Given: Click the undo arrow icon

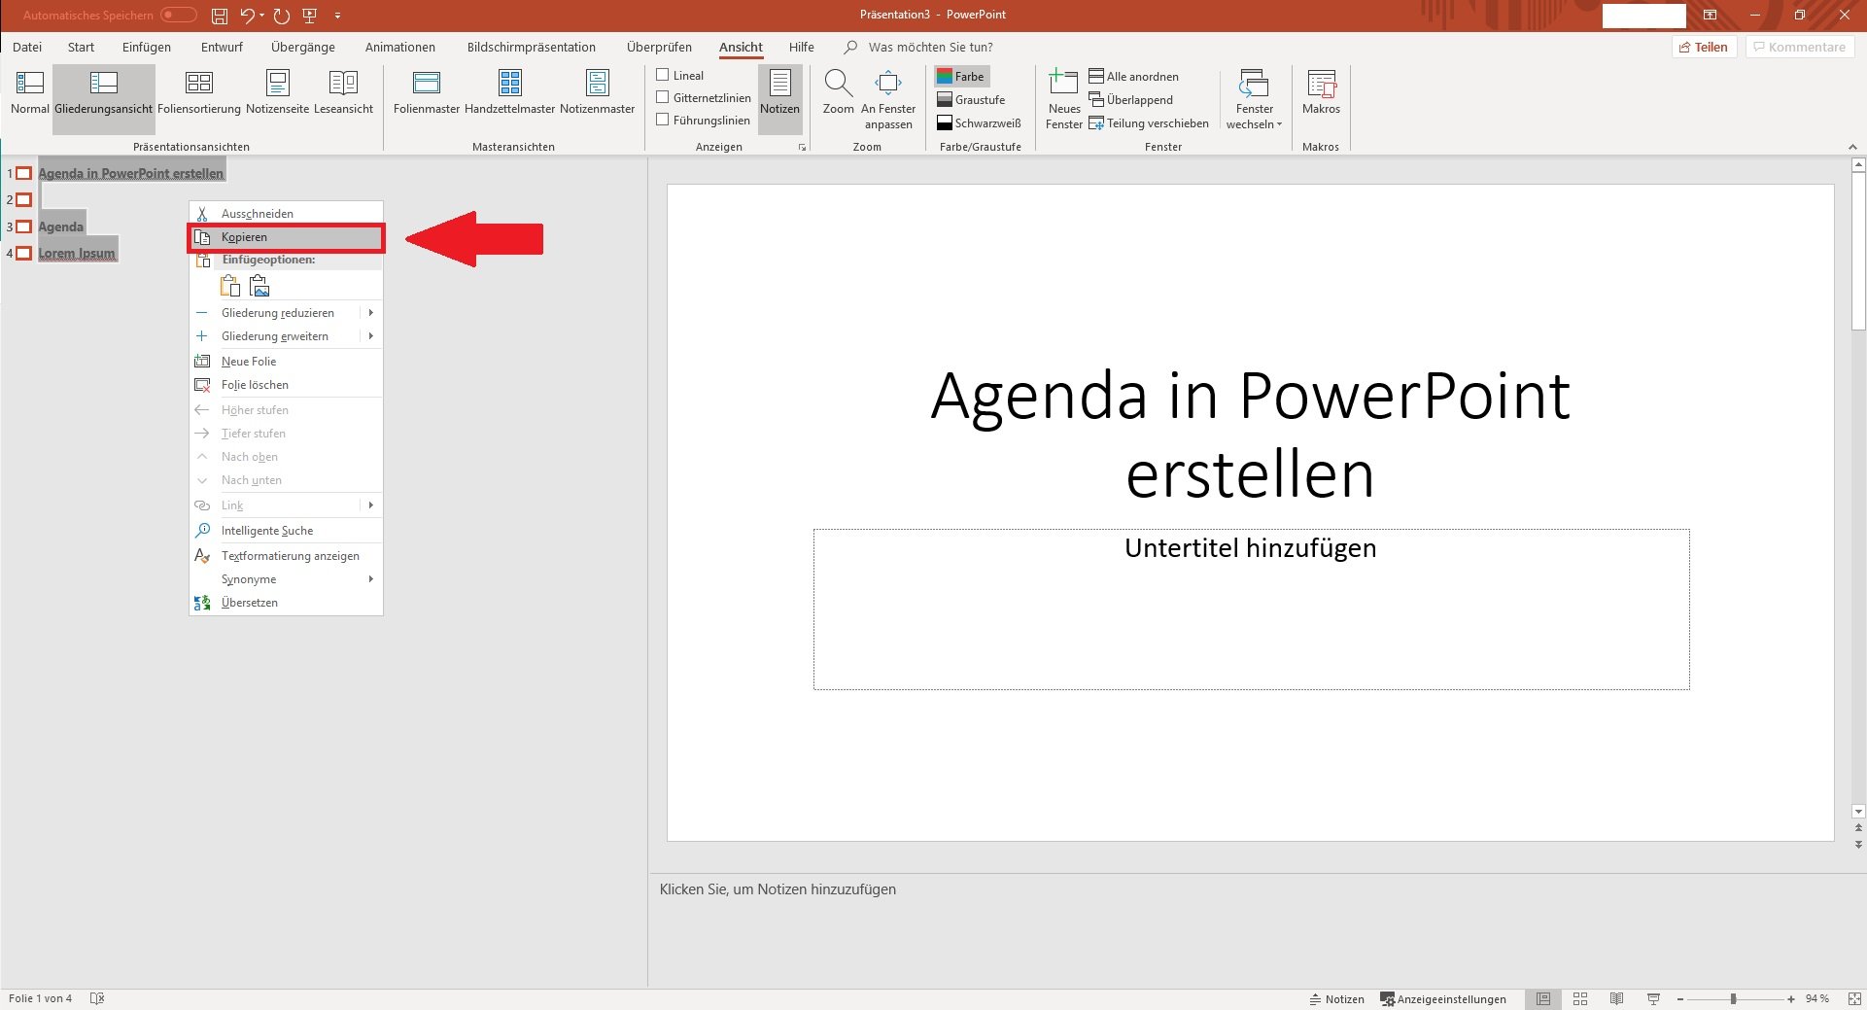Looking at the screenshot, I should coord(247,16).
